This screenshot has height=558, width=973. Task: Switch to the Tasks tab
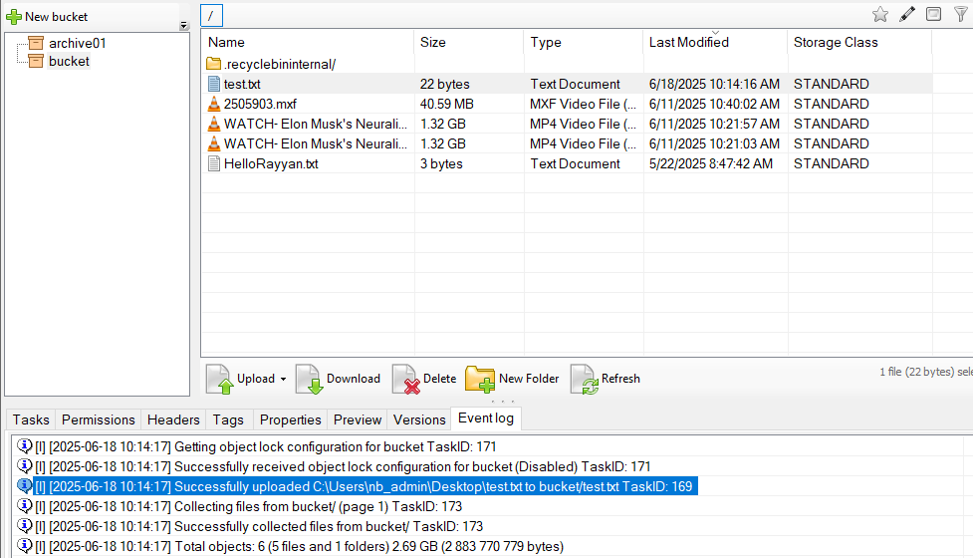[x=31, y=419]
